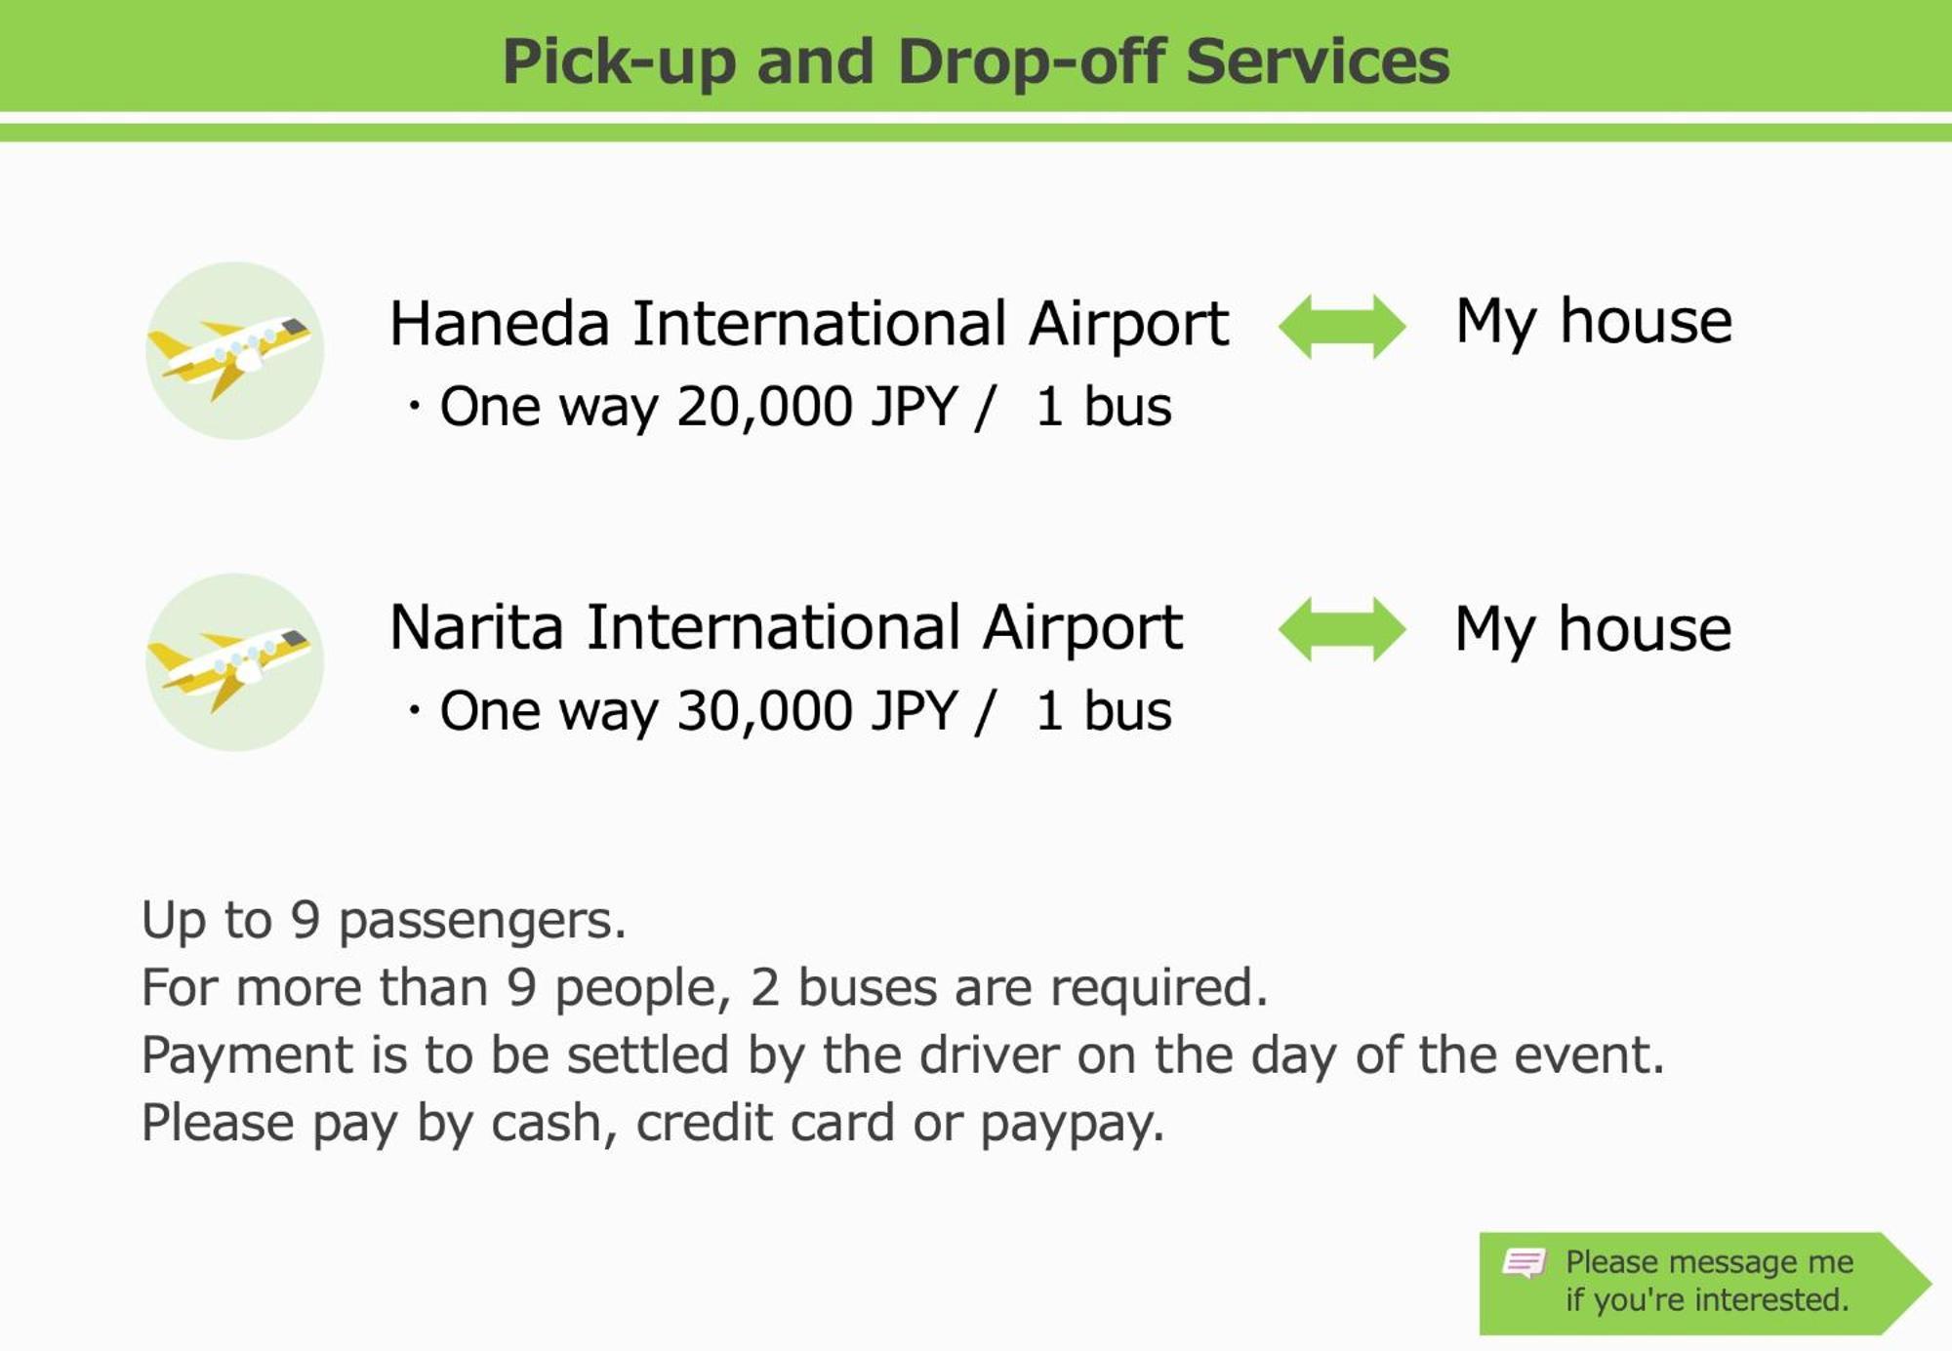Viewport: 1952px width, 1351px height.
Task: Click the 'One way 20,000 JPY / 1 bus' price
Action: pyautogui.click(x=791, y=407)
